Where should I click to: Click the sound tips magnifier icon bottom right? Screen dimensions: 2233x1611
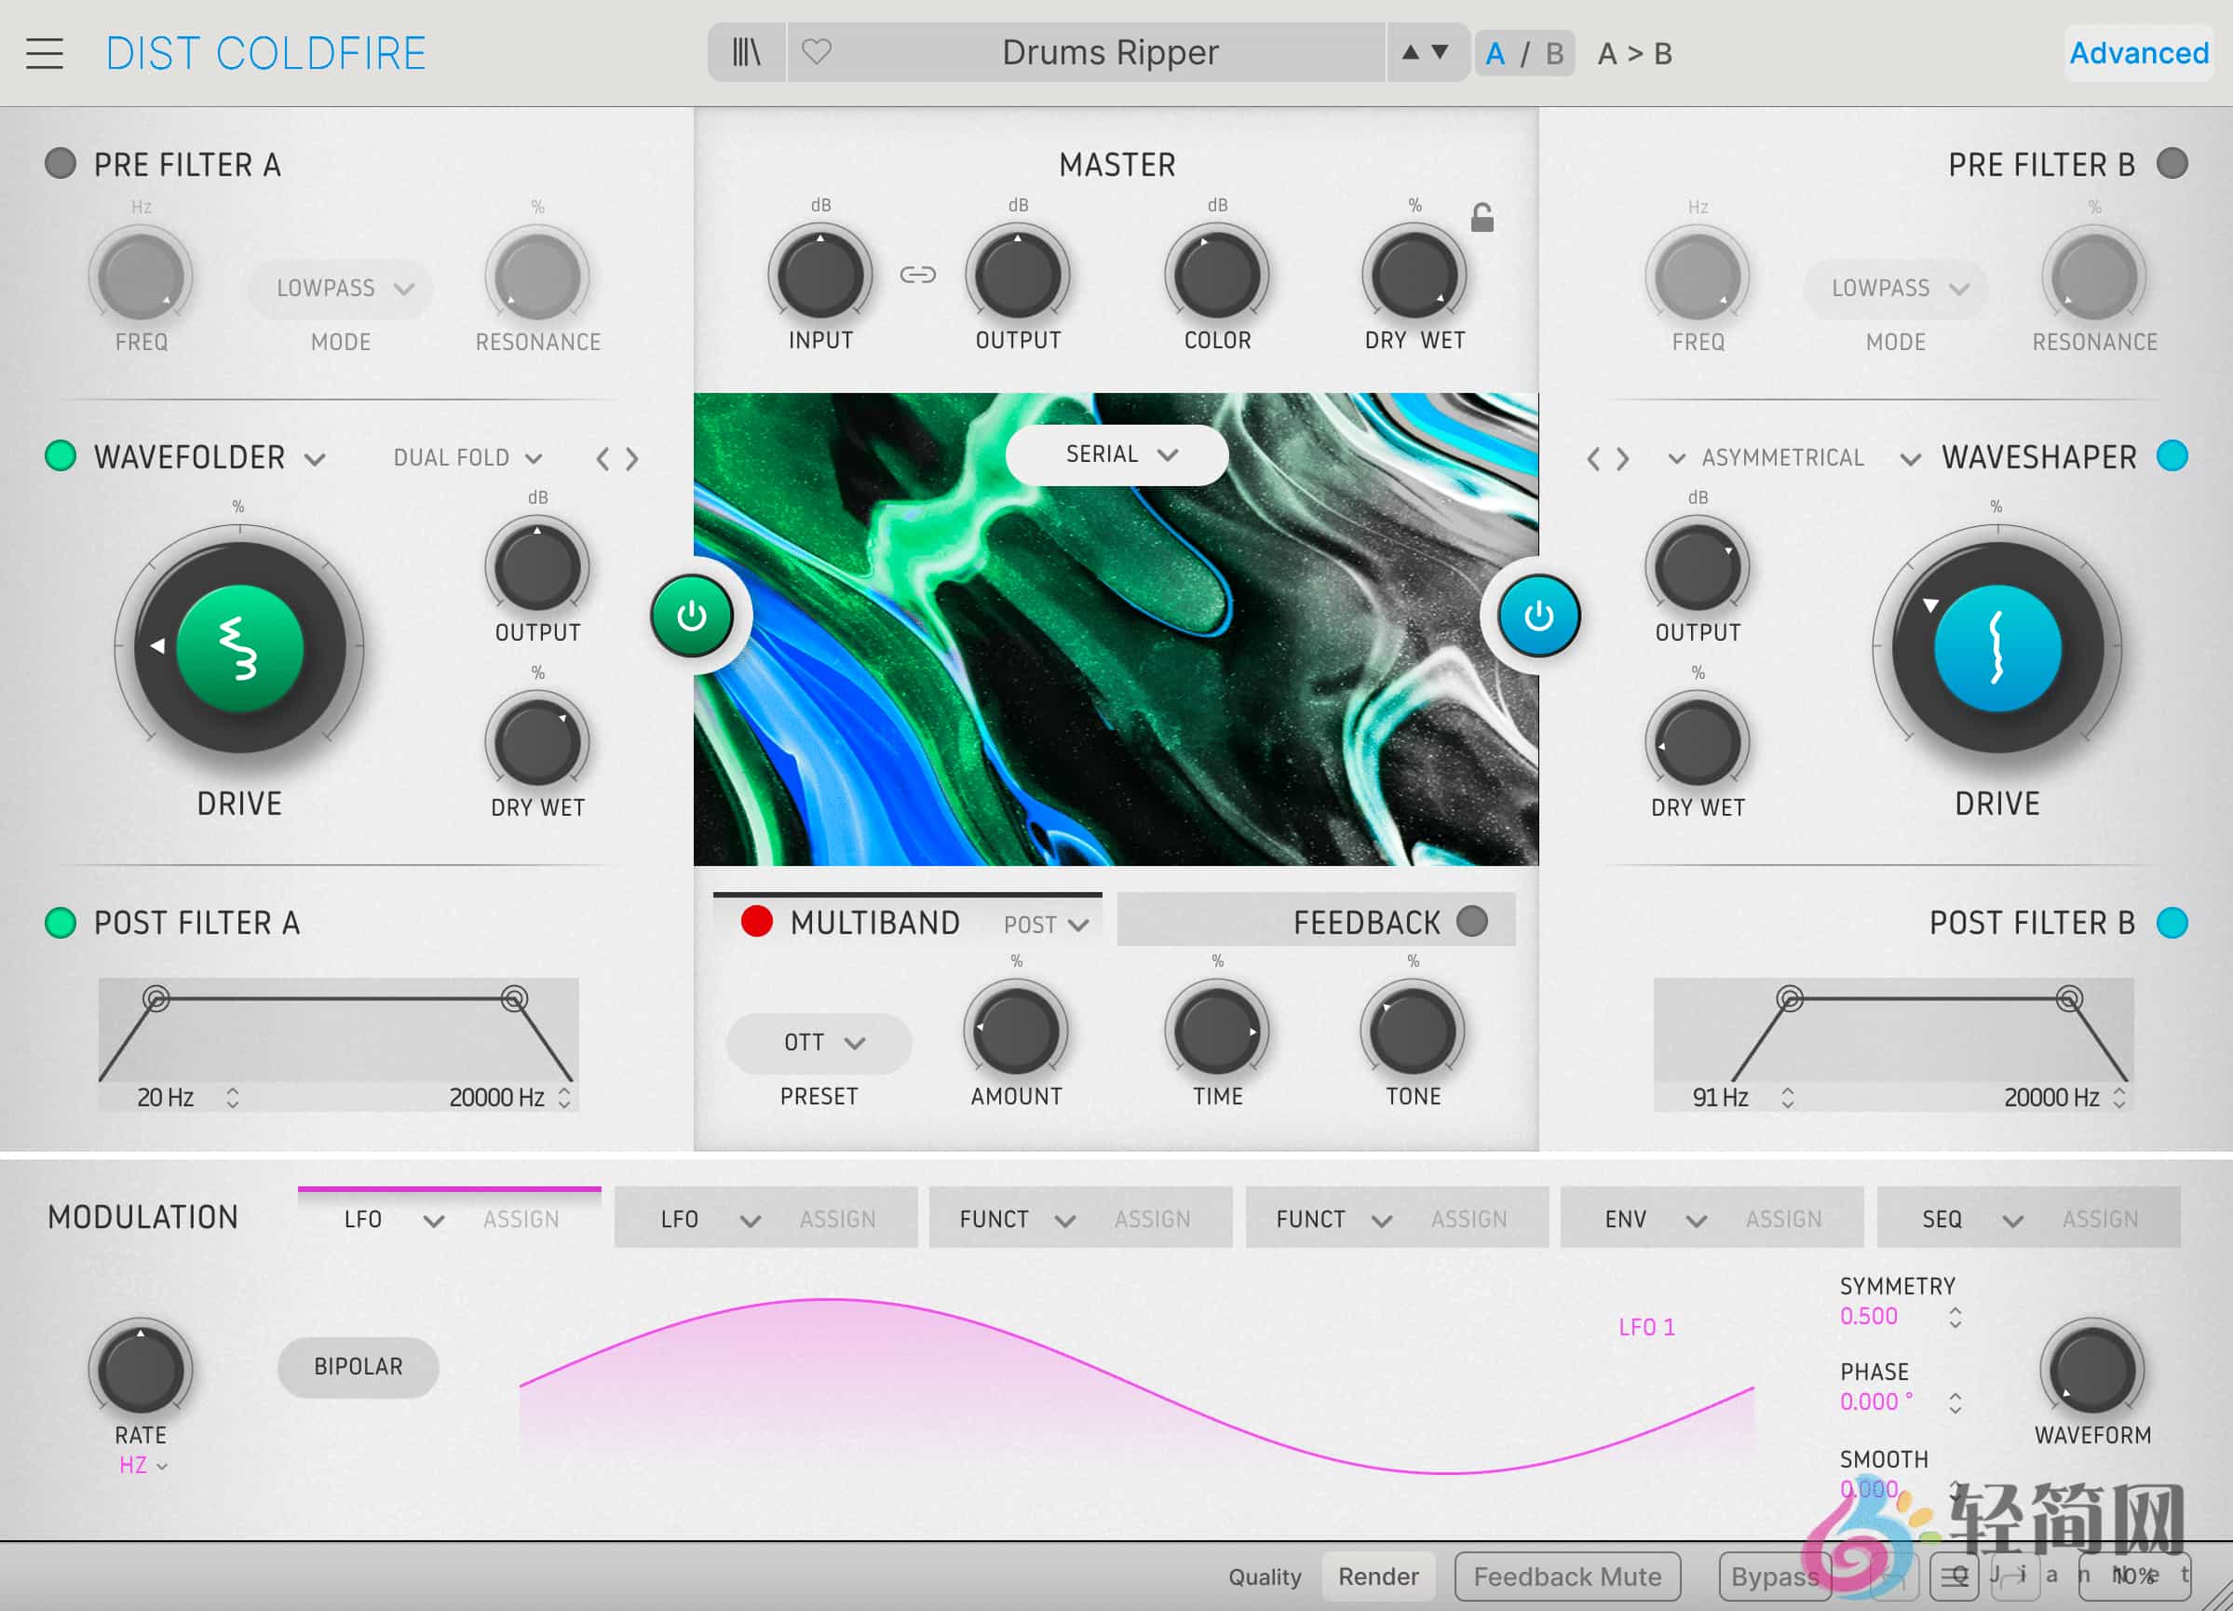[1954, 1575]
